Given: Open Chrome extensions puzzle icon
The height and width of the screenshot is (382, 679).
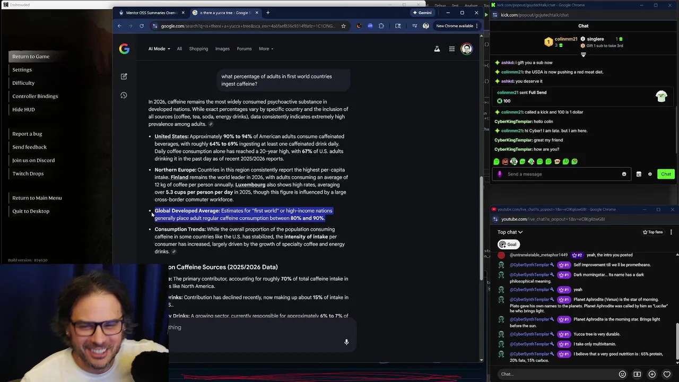Looking at the screenshot, I should tap(381, 26).
